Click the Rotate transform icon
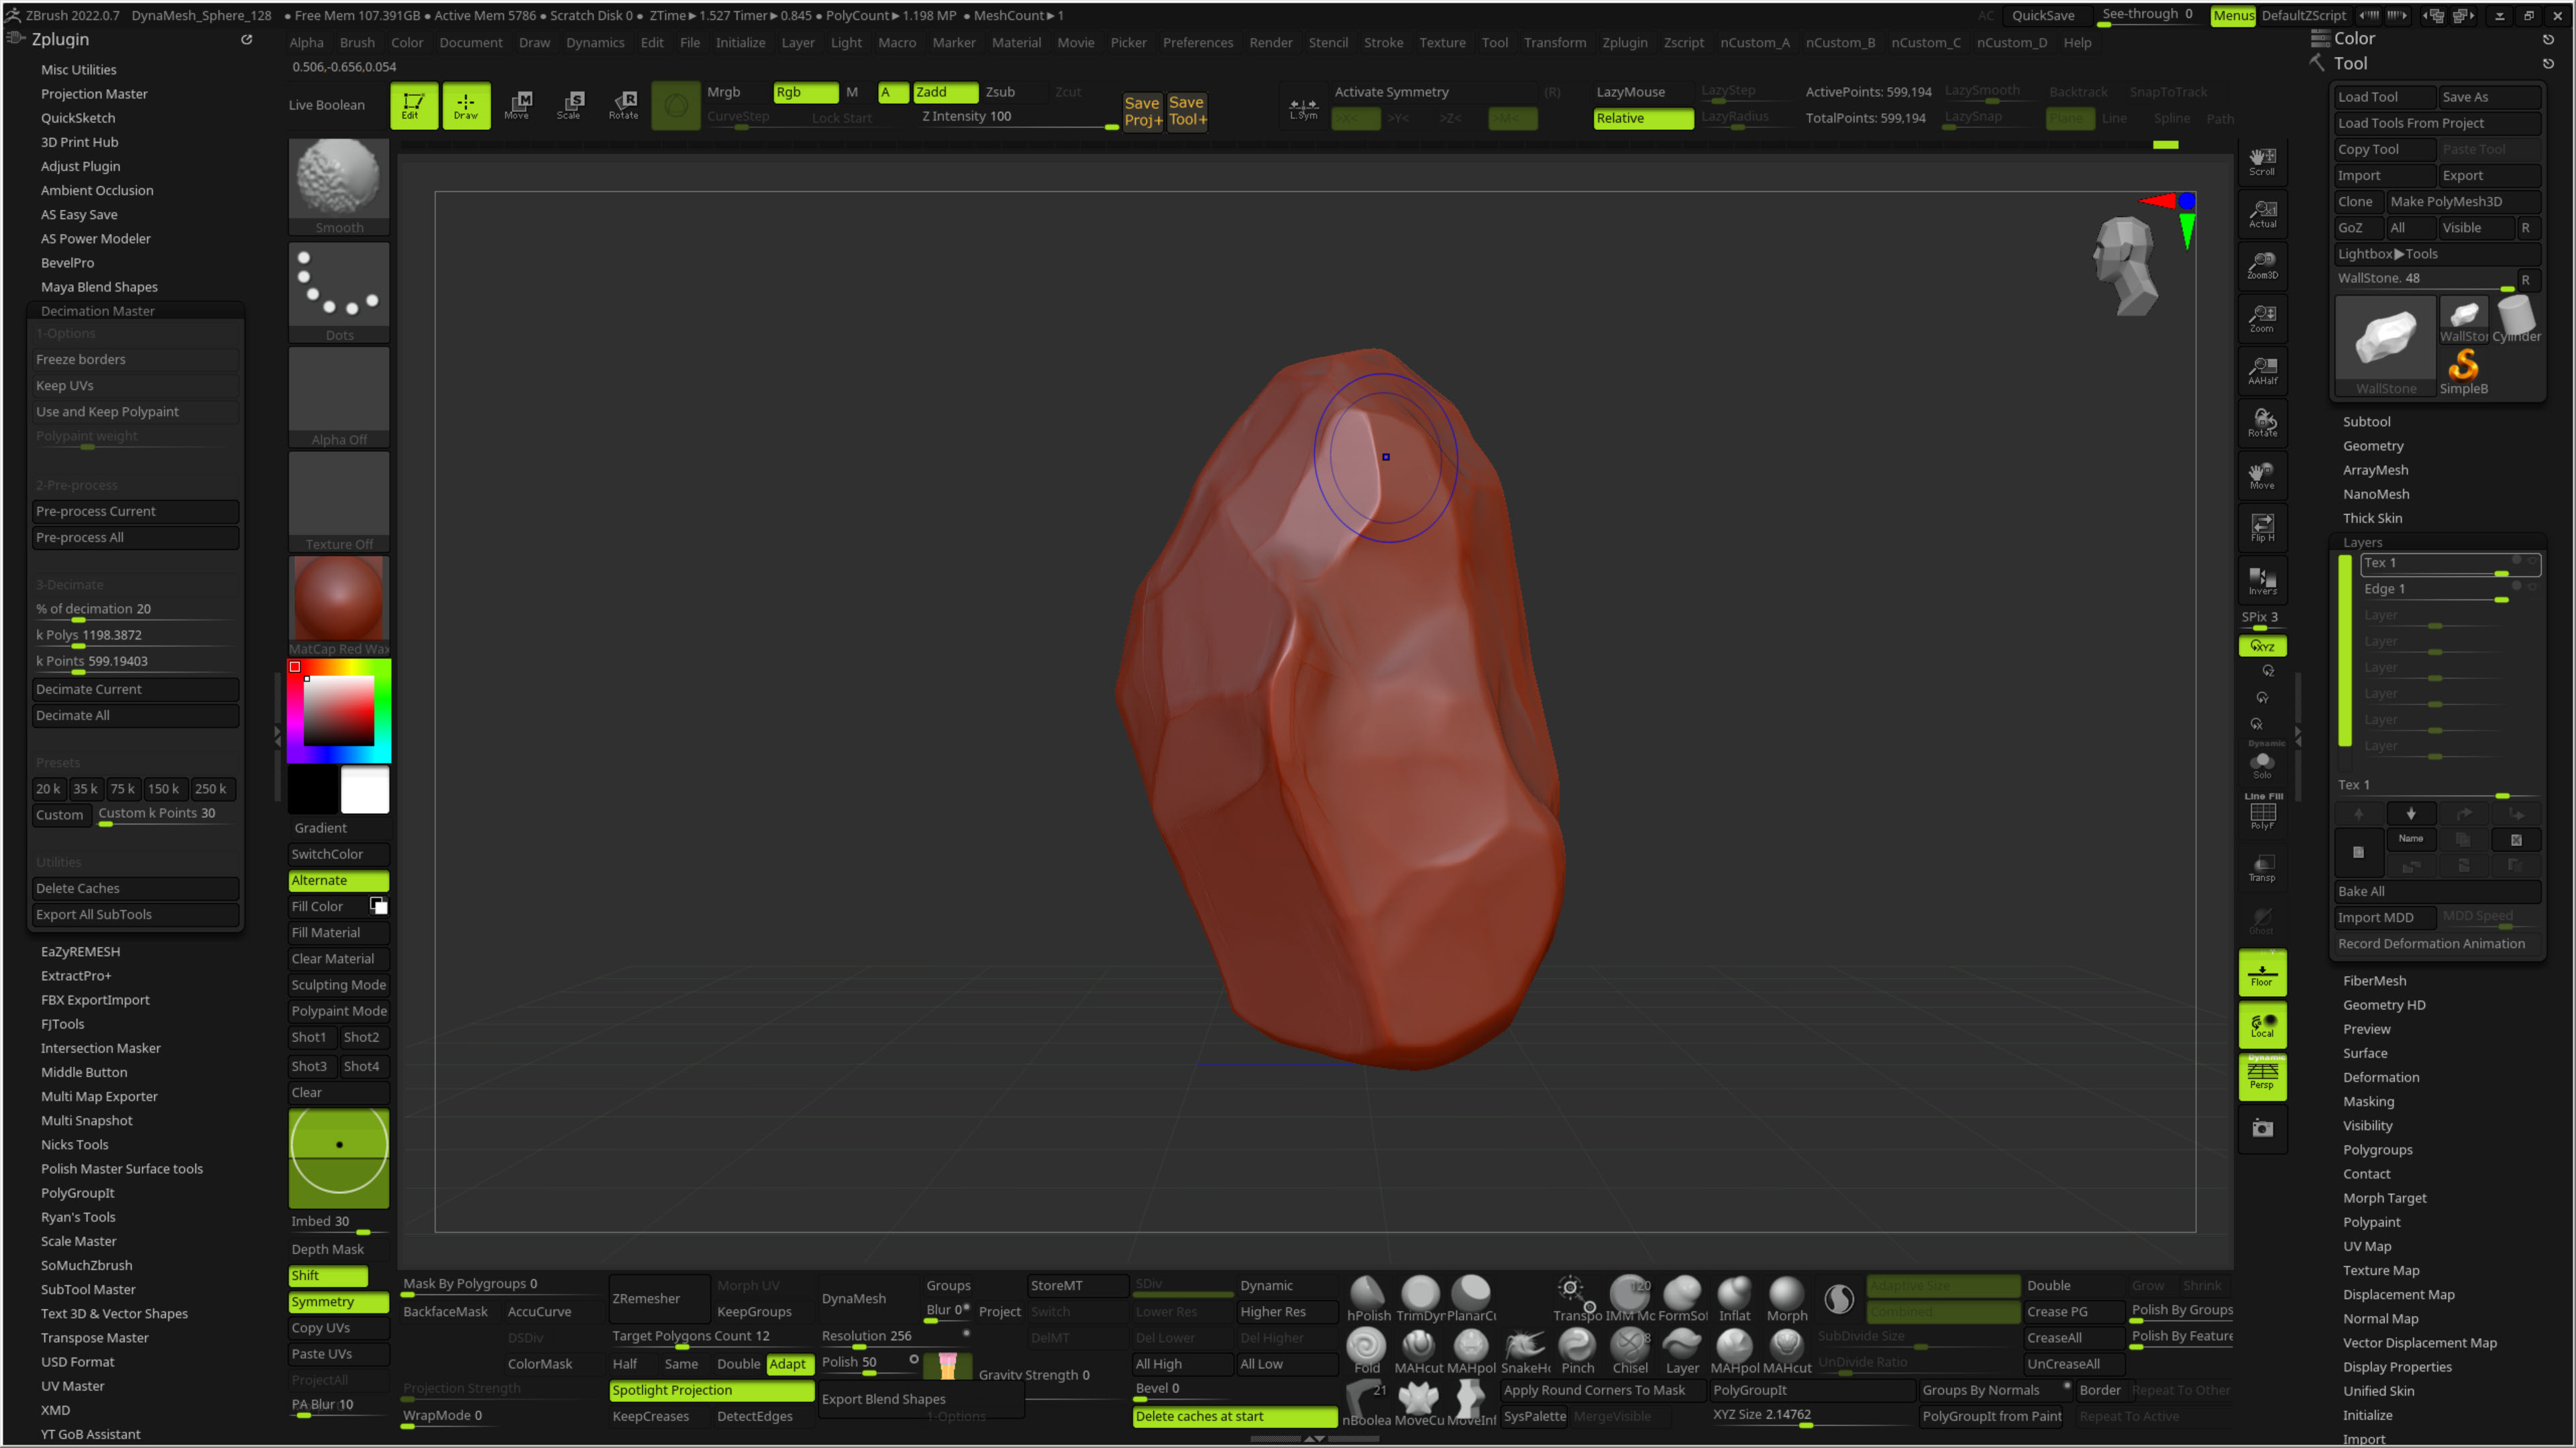Viewport: 2576px width, 1448px height. pyautogui.click(x=623, y=105)
